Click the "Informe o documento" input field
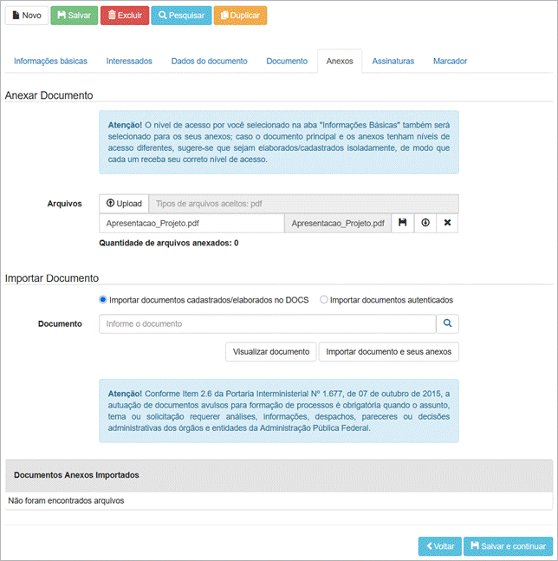Viewport: 558px width, 561px height. coord(267,323)
